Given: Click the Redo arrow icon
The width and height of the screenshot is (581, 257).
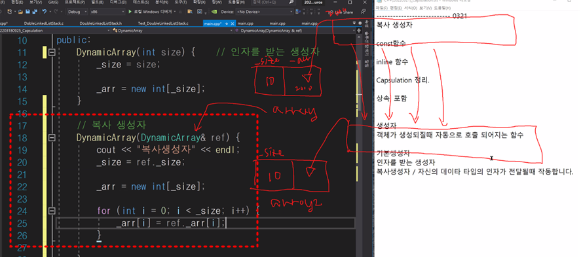Looking at the screenshot, I should pyautogui.click(x=55, y=12).
